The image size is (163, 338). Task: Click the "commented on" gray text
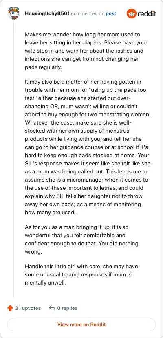[x=88, y=13]
